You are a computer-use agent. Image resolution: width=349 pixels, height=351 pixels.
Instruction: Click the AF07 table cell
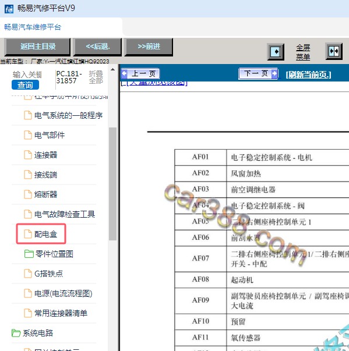coord(200,259)
